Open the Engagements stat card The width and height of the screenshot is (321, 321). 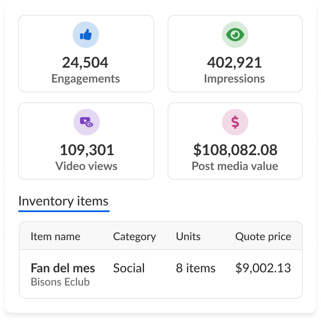point(86,54)
